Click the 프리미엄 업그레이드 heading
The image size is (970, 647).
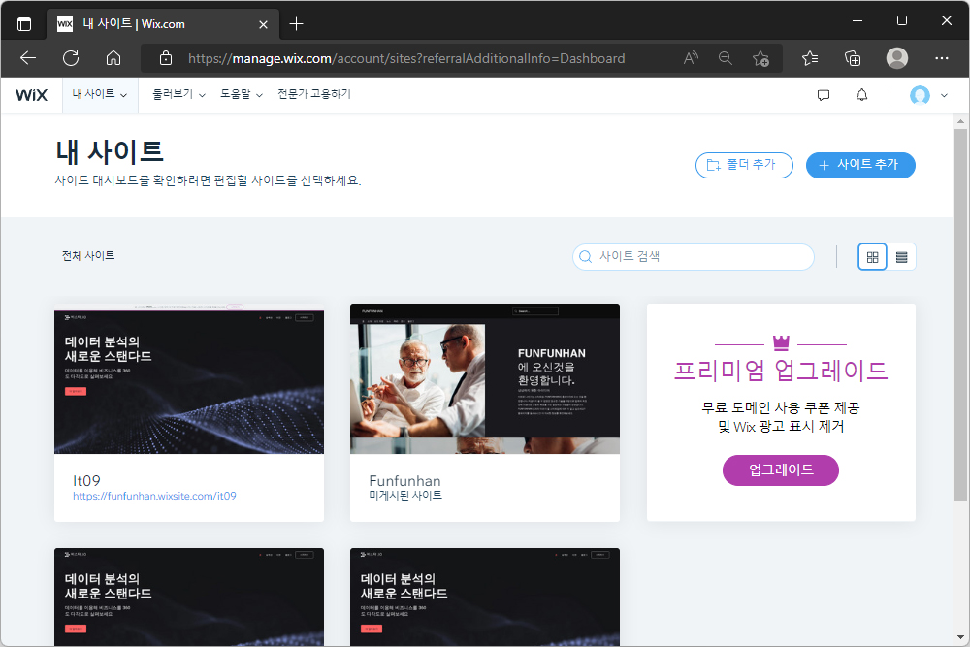pyautogui.click(x=781, y=371)
